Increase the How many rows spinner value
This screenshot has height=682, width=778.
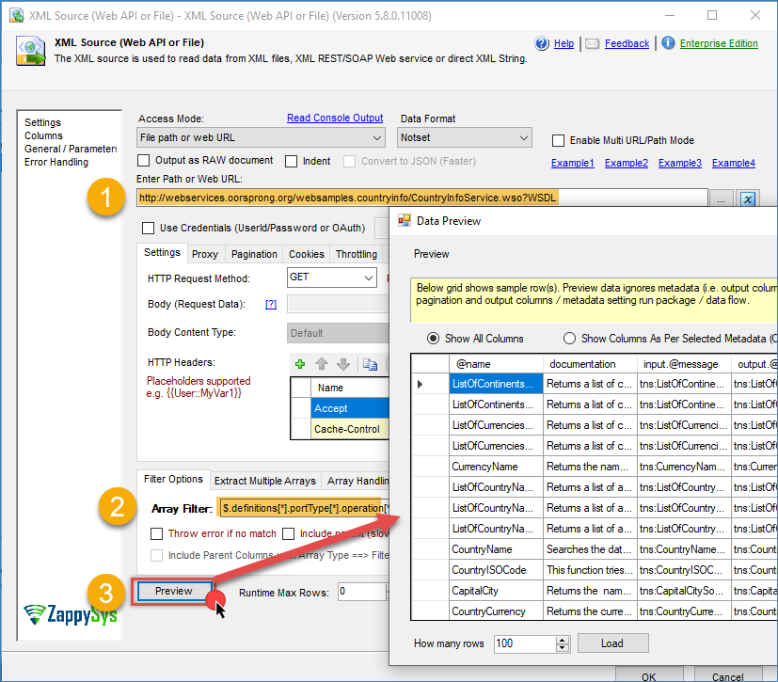tap(563, 640)
